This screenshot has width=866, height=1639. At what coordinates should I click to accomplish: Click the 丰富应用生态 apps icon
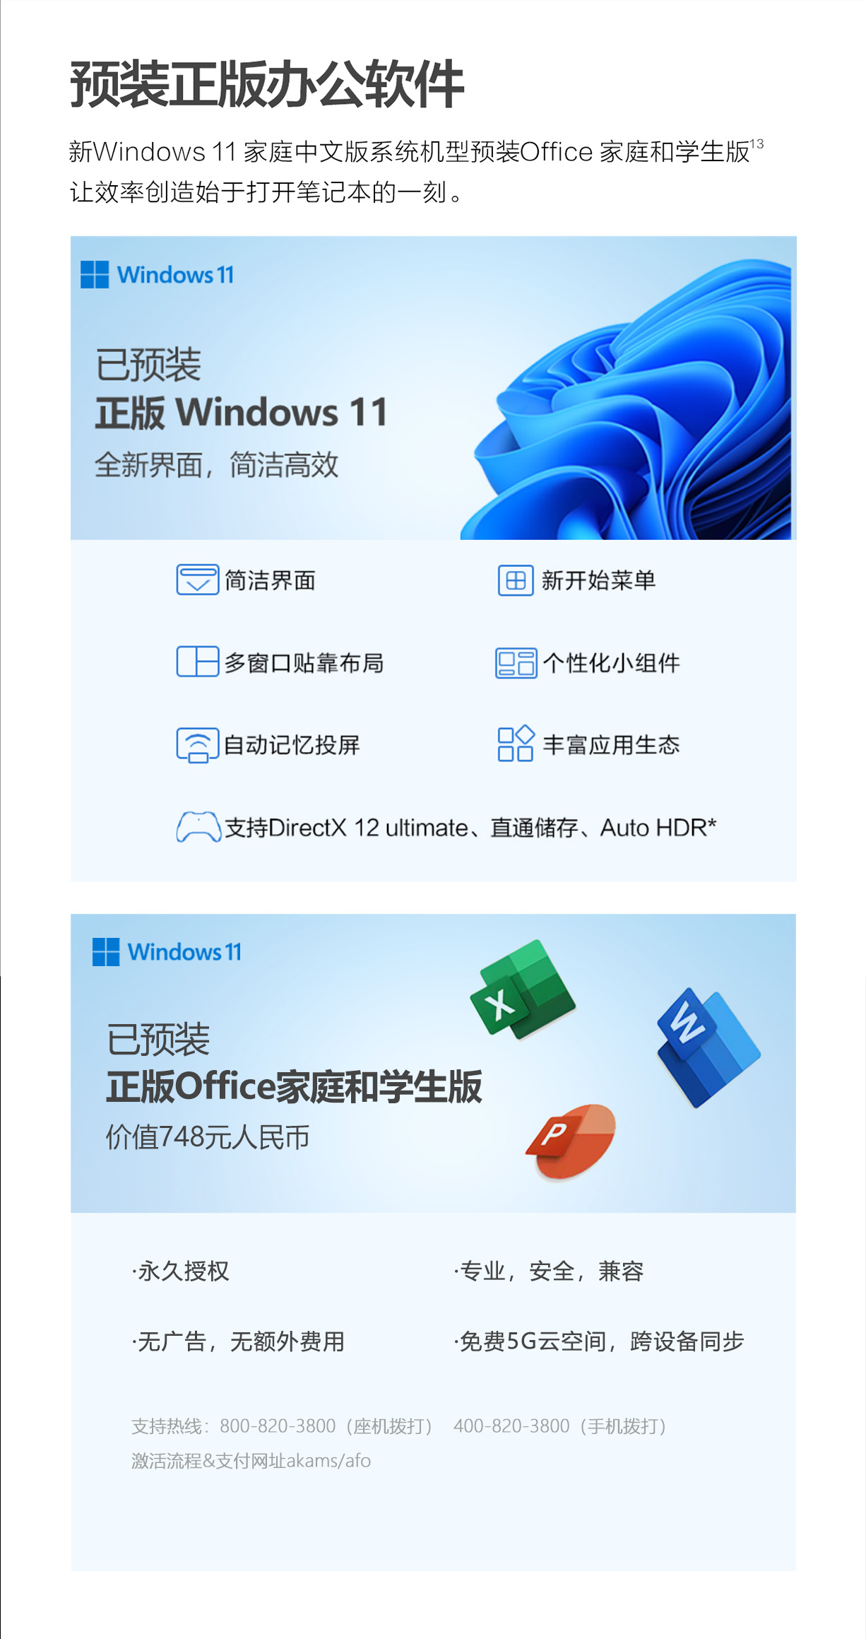point(516,744)
